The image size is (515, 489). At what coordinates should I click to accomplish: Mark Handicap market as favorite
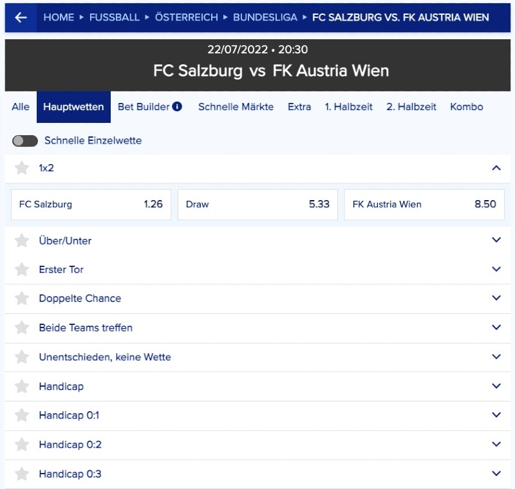22,386
